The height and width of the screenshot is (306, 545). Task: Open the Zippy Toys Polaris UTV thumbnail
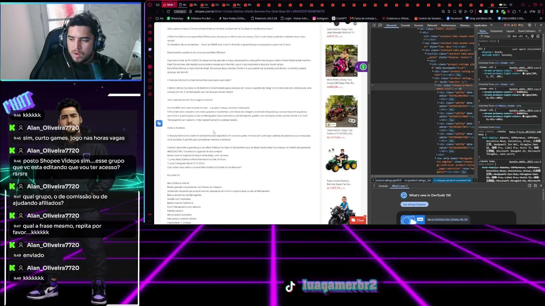[x=341, y=111]
